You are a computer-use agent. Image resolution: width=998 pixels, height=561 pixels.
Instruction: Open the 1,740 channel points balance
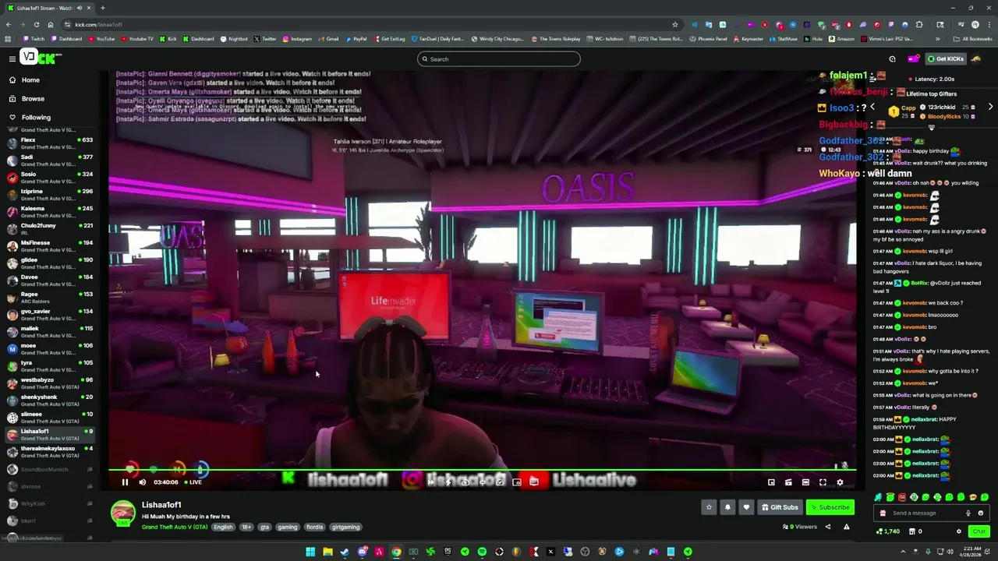[x=888, y=531]
